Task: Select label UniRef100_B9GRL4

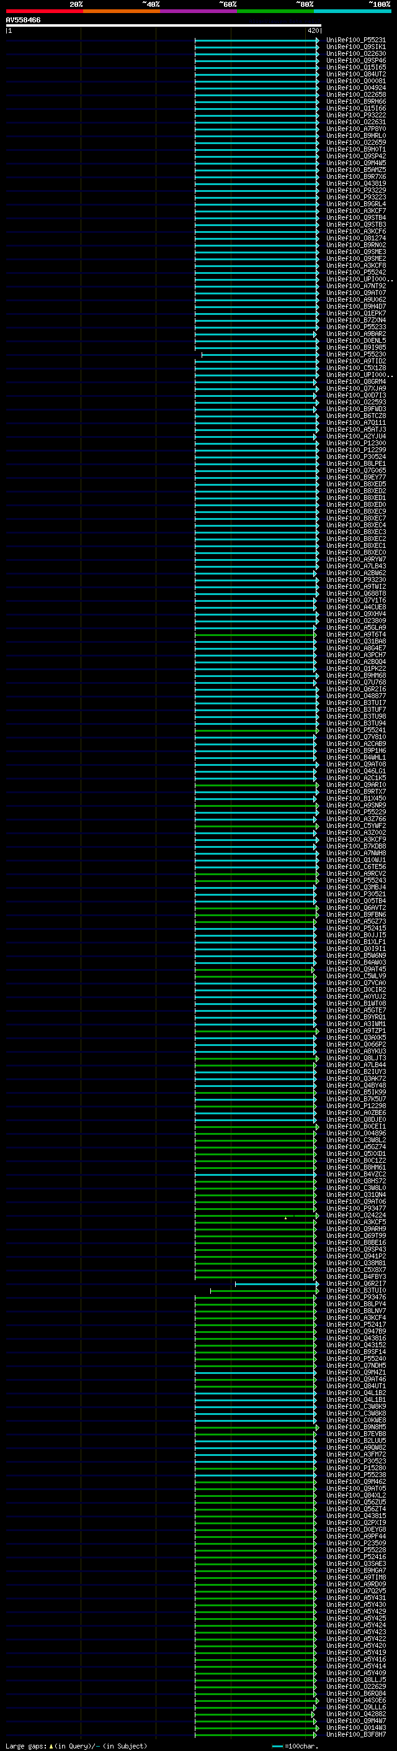Action: [x=356, y=204]
